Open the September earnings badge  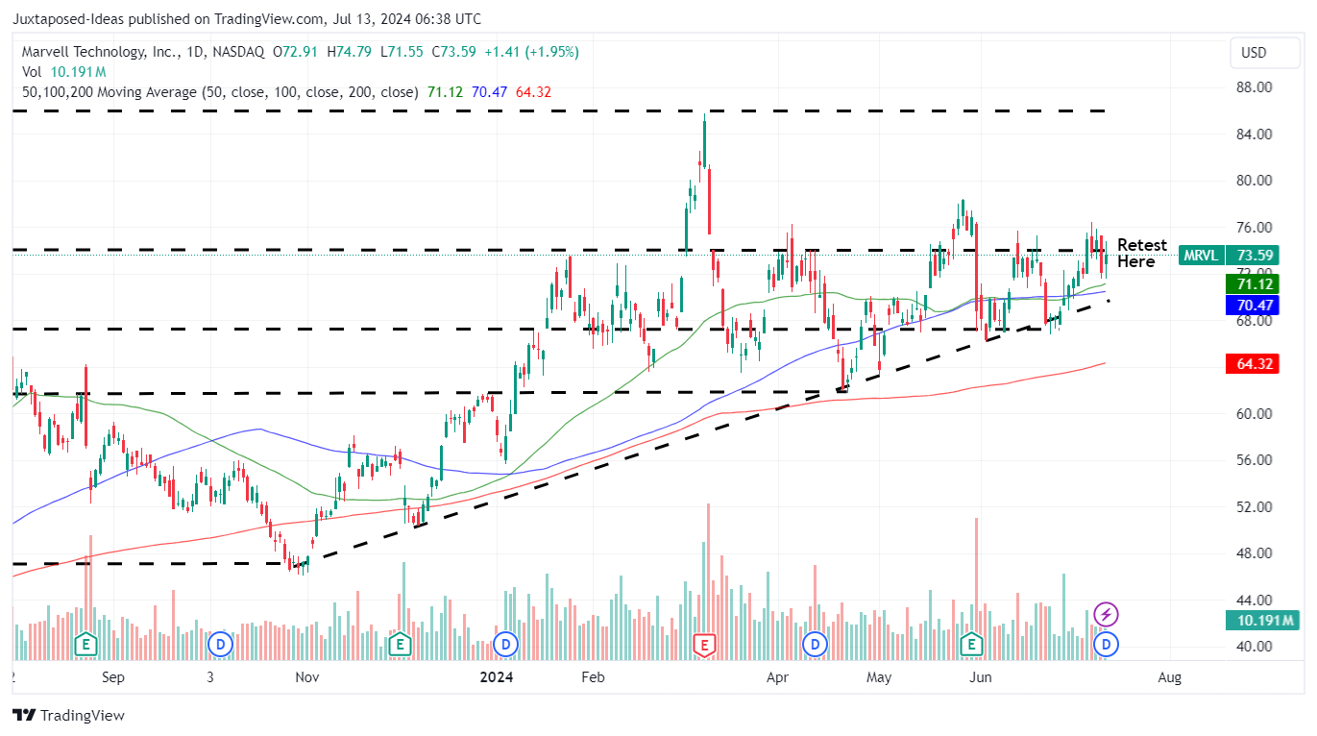[x=85, y=645]
